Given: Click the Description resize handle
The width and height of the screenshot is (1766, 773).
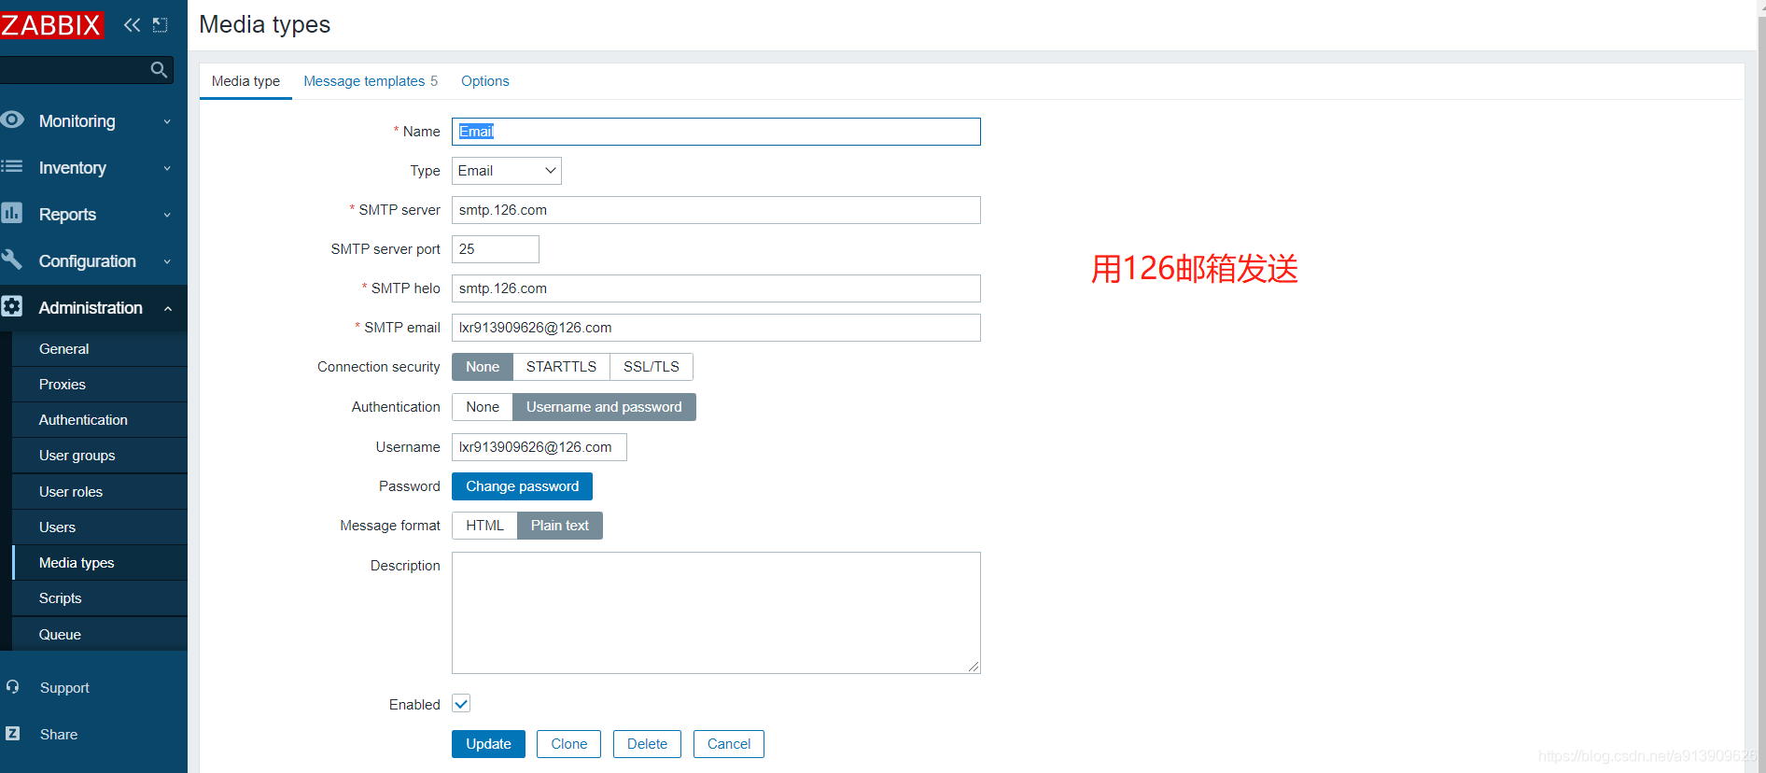Looking at the screenshot, I should 974,667.
